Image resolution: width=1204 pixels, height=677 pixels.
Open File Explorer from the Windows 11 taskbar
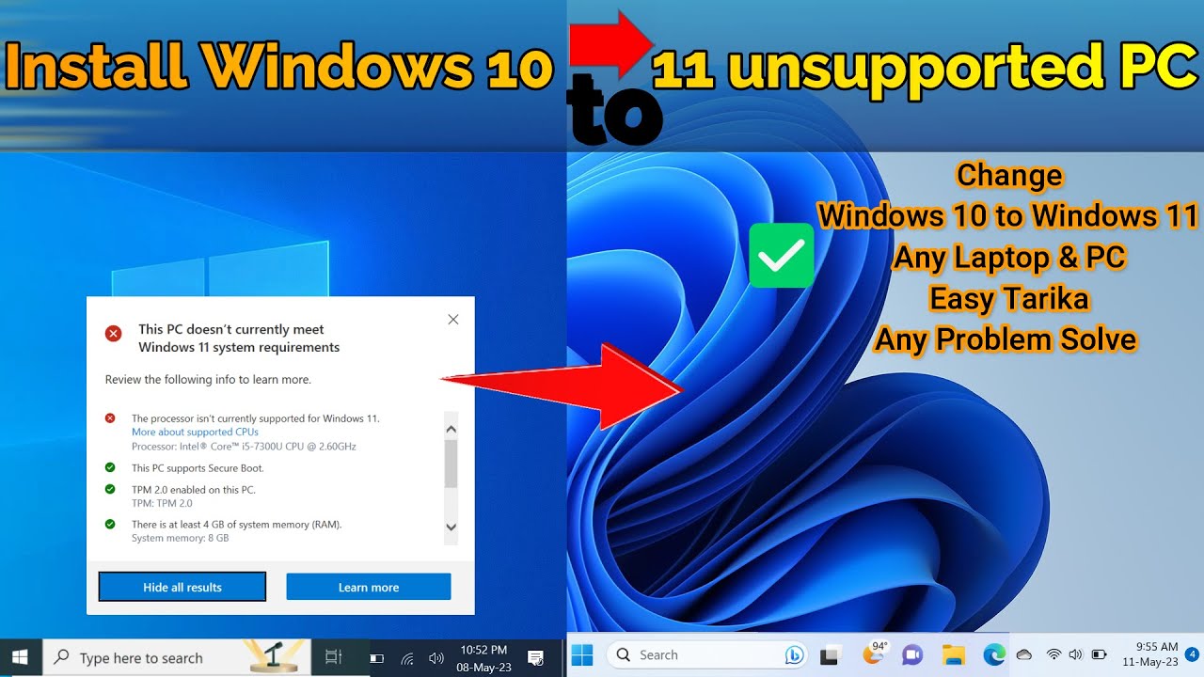click(x=954, y=654)
